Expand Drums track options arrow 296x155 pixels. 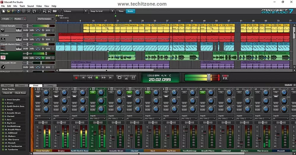click(x=53, y=39)
